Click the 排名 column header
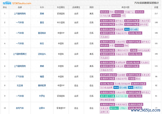This screenshot has height=114, width=162. click(5, 7)
